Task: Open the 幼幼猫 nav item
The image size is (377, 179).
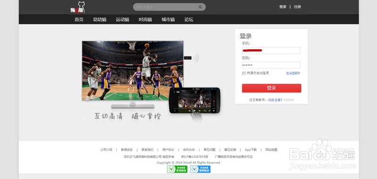Action: click(x=100, y=20)
